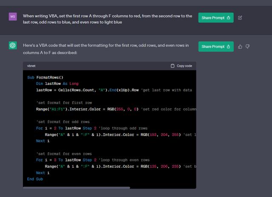Click the code block horizontal scrollbar

76,187
